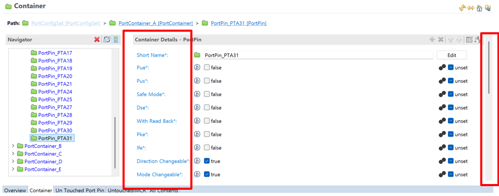Viewport: 499px width, 196px height.
Task: Follow the PortContainer_A breadcrumb link
Action: (155, 23)
